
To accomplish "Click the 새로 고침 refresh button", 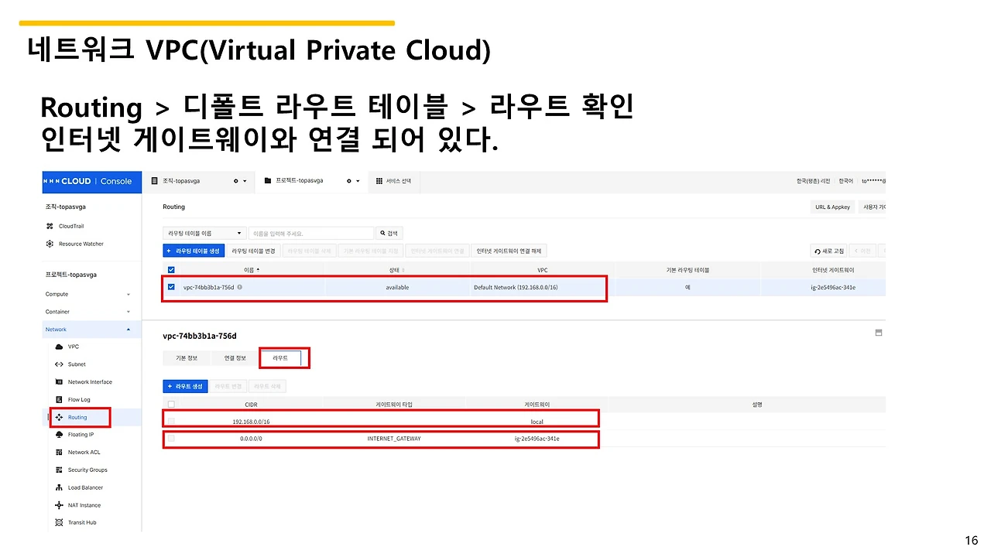I will pyautogui.click(x=828, y=251).
